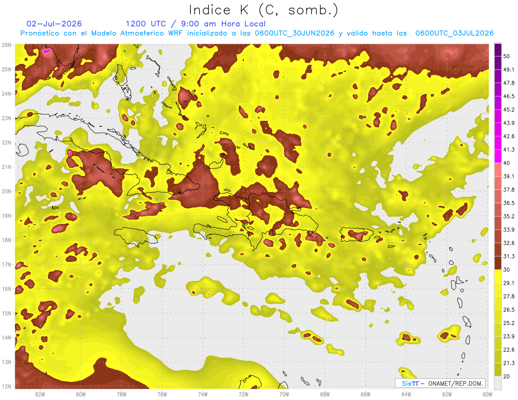Click the colorbar value "32.6"
Viewport: 518px width, 400px height.
(x=509, y=243)
